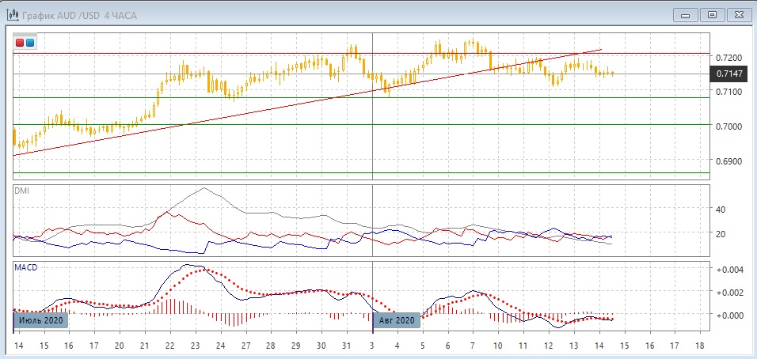Viewport: 757px width, 359px height.
Task: Click the +0.004 level on the MACD scale
Action: (728, 270)
